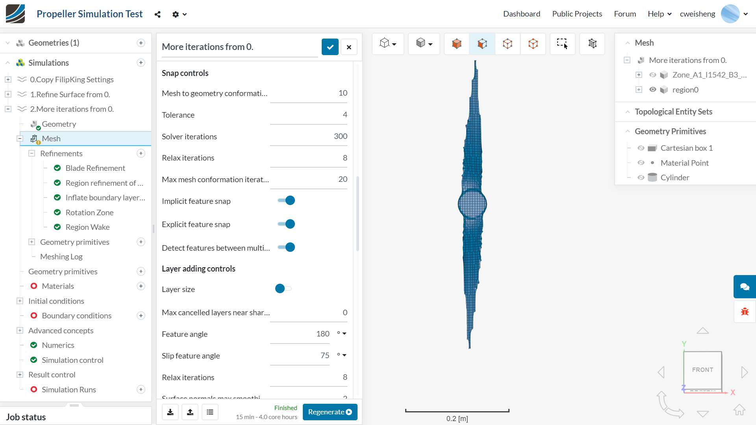This screenshot has height=425, width=756.
Task: Open the Help menu
Action: (x=659, y=14)
